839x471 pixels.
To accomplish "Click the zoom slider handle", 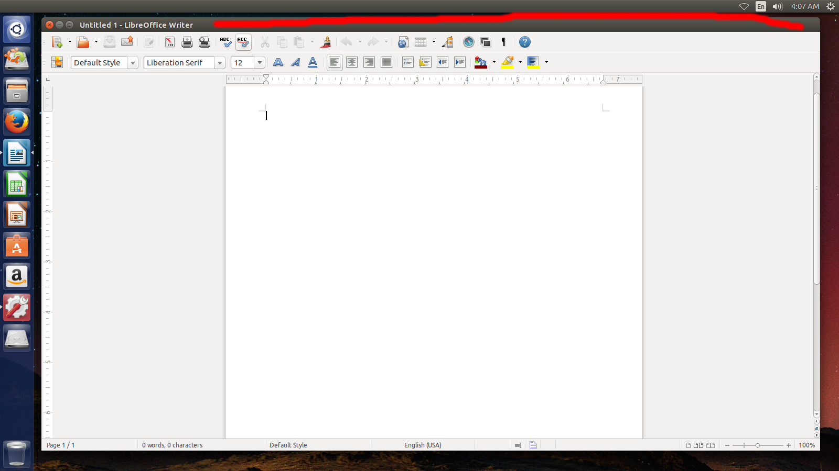I will [757, 445].
